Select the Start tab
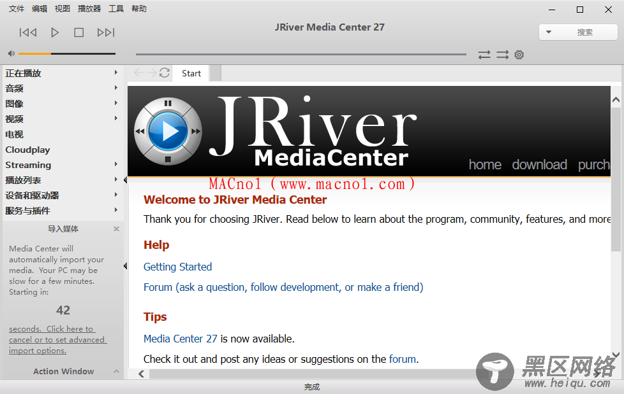Screen dimensions: 624x394 click(x=191, y=73)
